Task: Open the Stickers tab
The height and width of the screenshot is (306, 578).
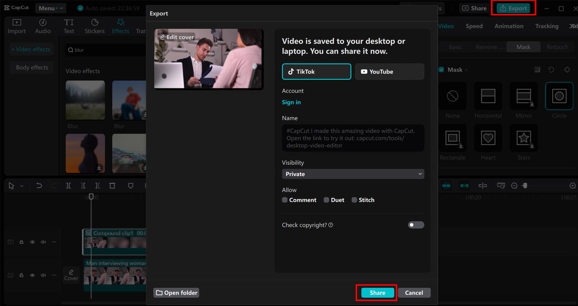Action: [x=94, y=26]
